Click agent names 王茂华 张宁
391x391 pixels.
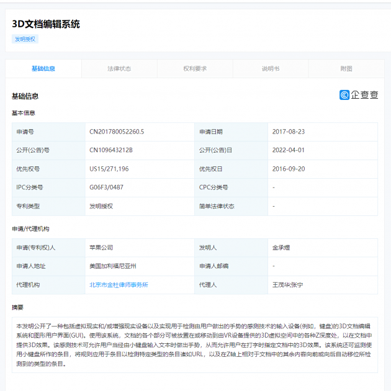(x=287, y=285)
